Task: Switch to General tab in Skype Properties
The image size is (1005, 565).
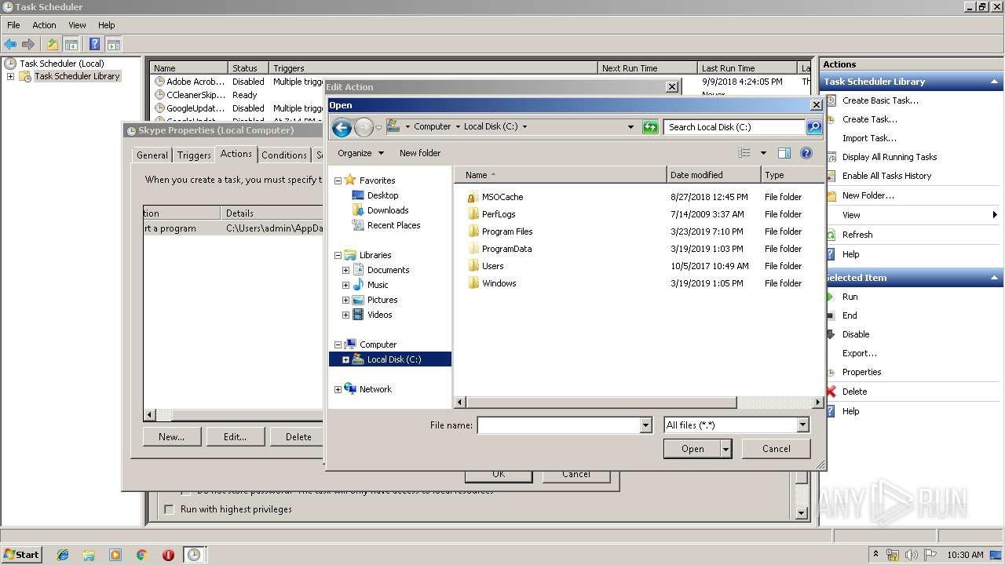Action: coord(152,155)
